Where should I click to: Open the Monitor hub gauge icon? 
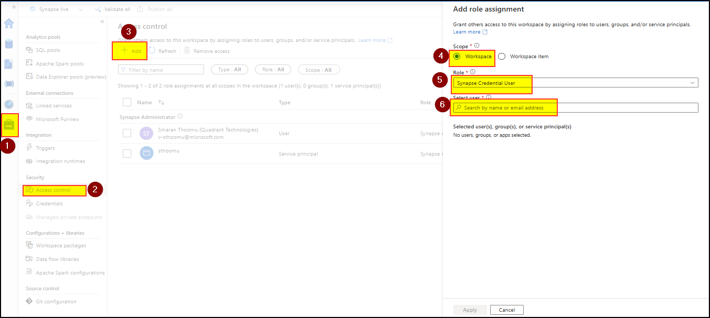pos(9,104)
